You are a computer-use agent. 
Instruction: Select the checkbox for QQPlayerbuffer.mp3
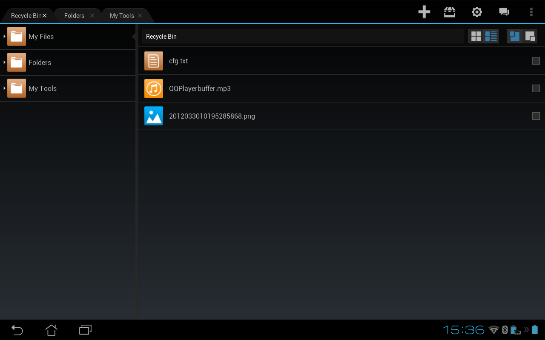536,88
